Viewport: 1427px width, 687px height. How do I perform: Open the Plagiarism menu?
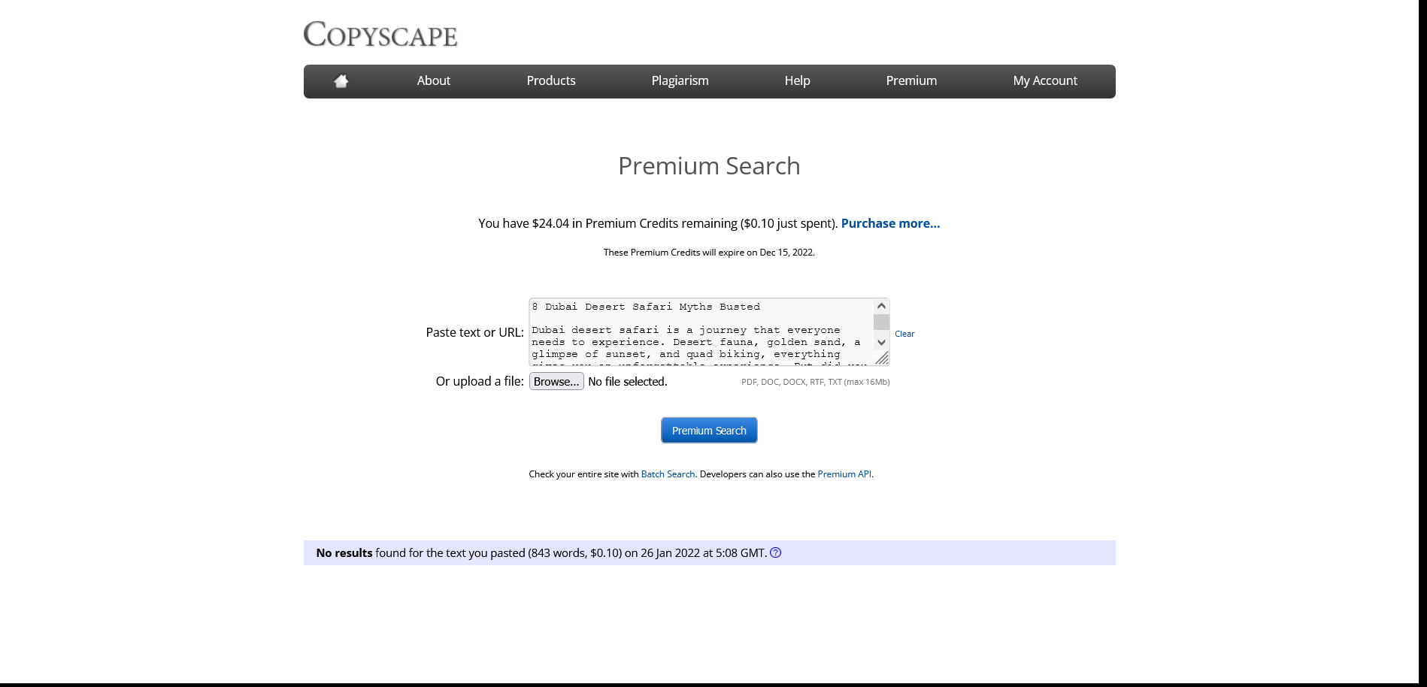click(x=680, y=80)
